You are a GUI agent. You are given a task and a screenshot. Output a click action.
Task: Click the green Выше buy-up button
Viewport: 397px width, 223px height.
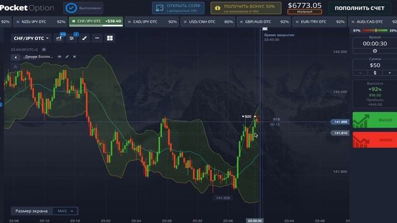(375, 120)
